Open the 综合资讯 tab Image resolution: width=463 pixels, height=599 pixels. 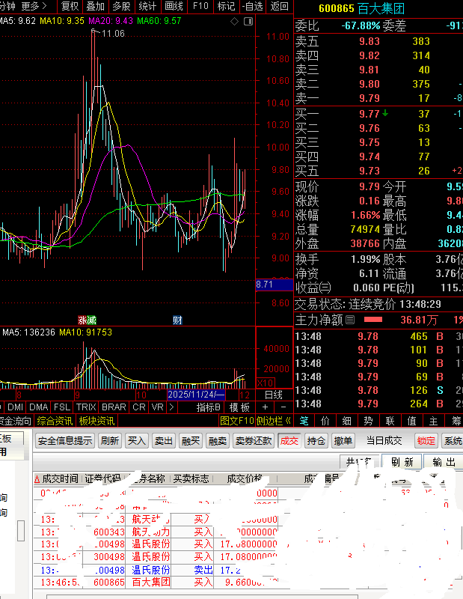[55, 421]
